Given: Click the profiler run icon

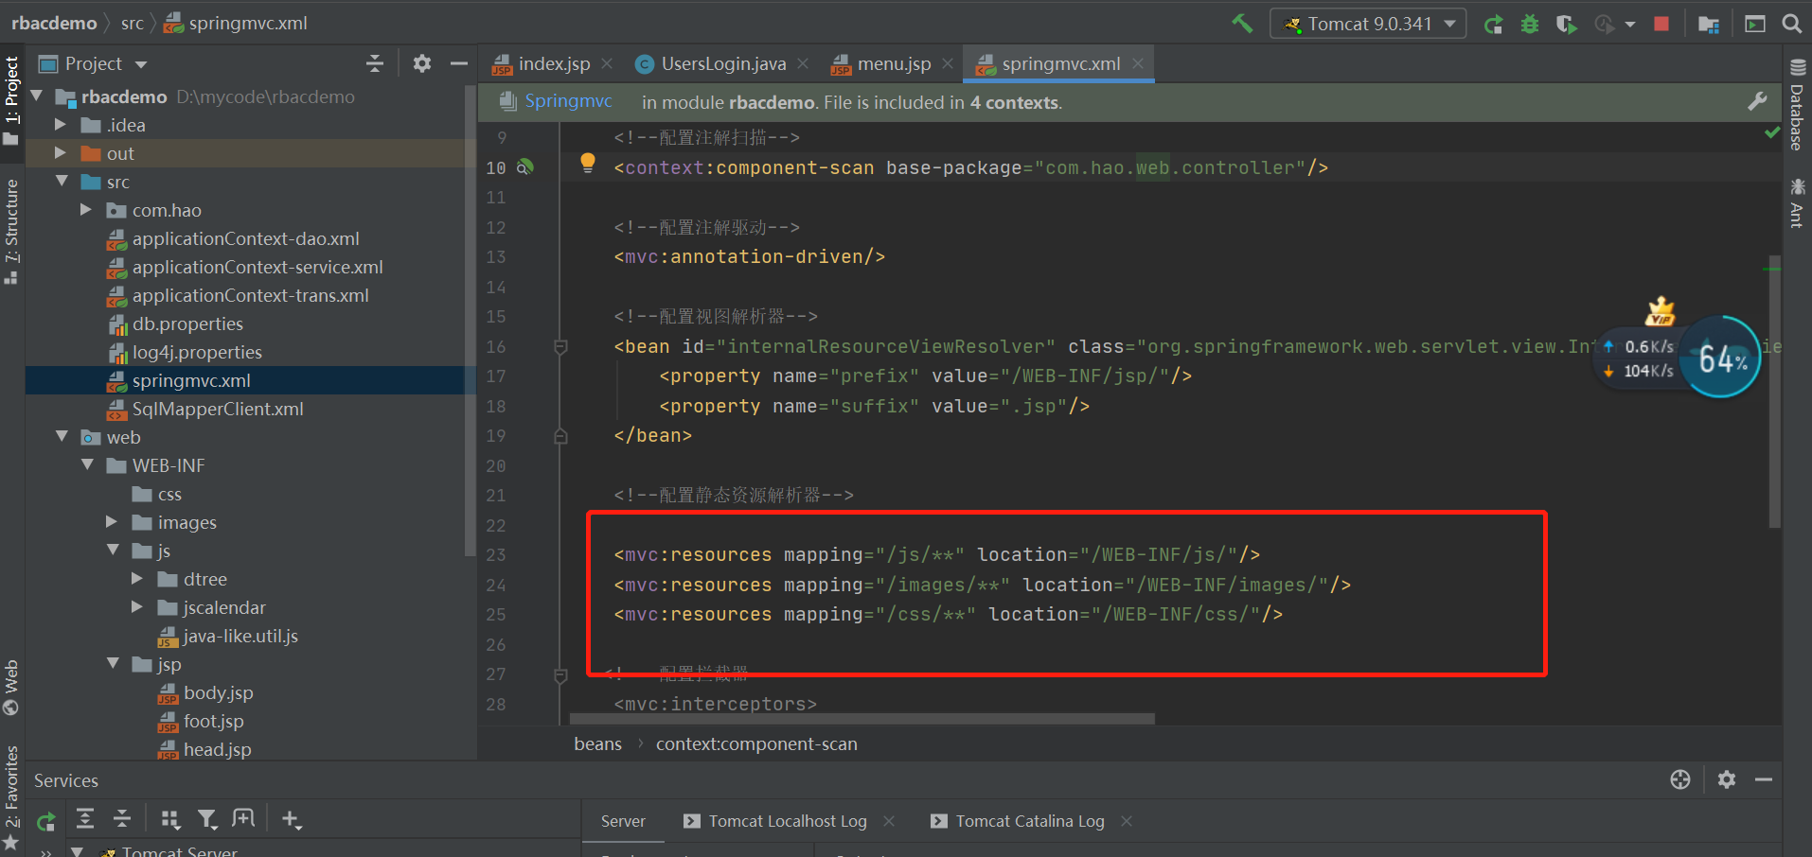Looking at the screenshot, I should 1604,24.
